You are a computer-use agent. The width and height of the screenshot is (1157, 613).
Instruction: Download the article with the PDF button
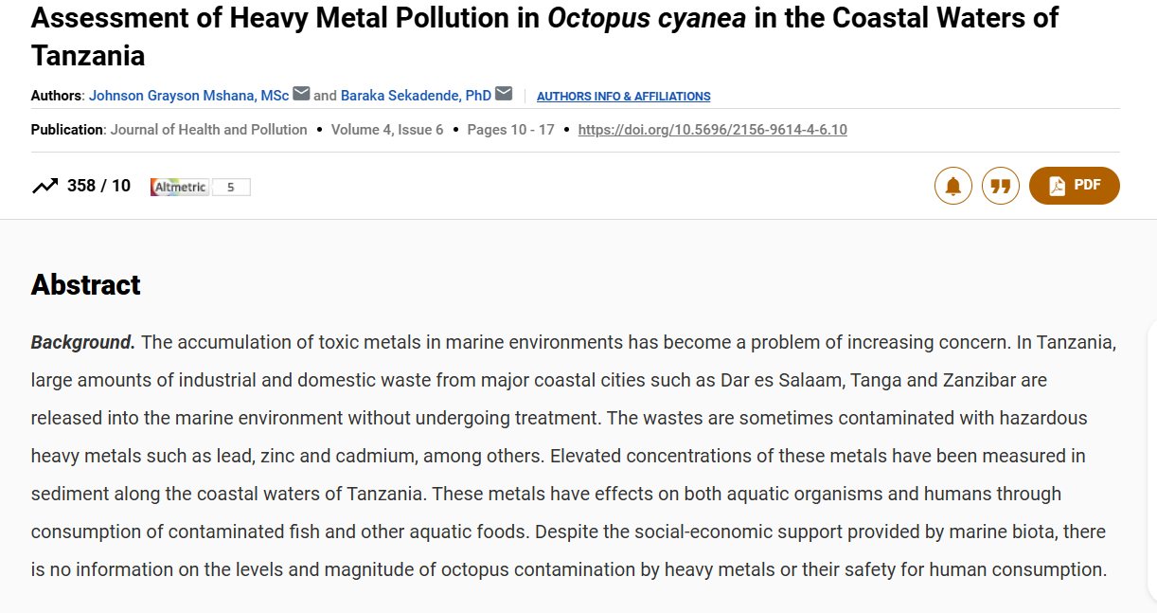pos(1074,186)
